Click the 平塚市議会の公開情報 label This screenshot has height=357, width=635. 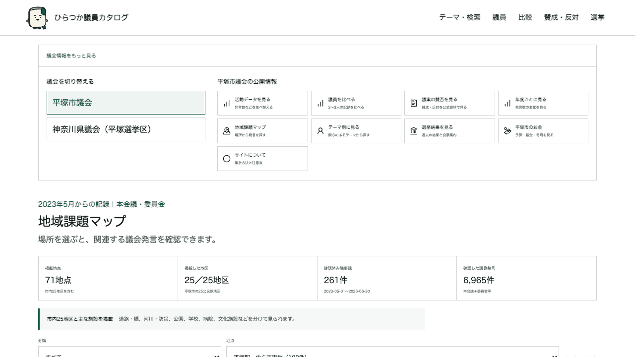[x=247, y=82]
